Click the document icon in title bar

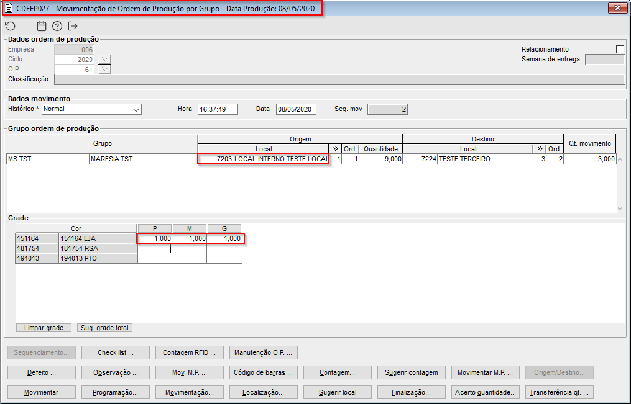pos(9,8)
